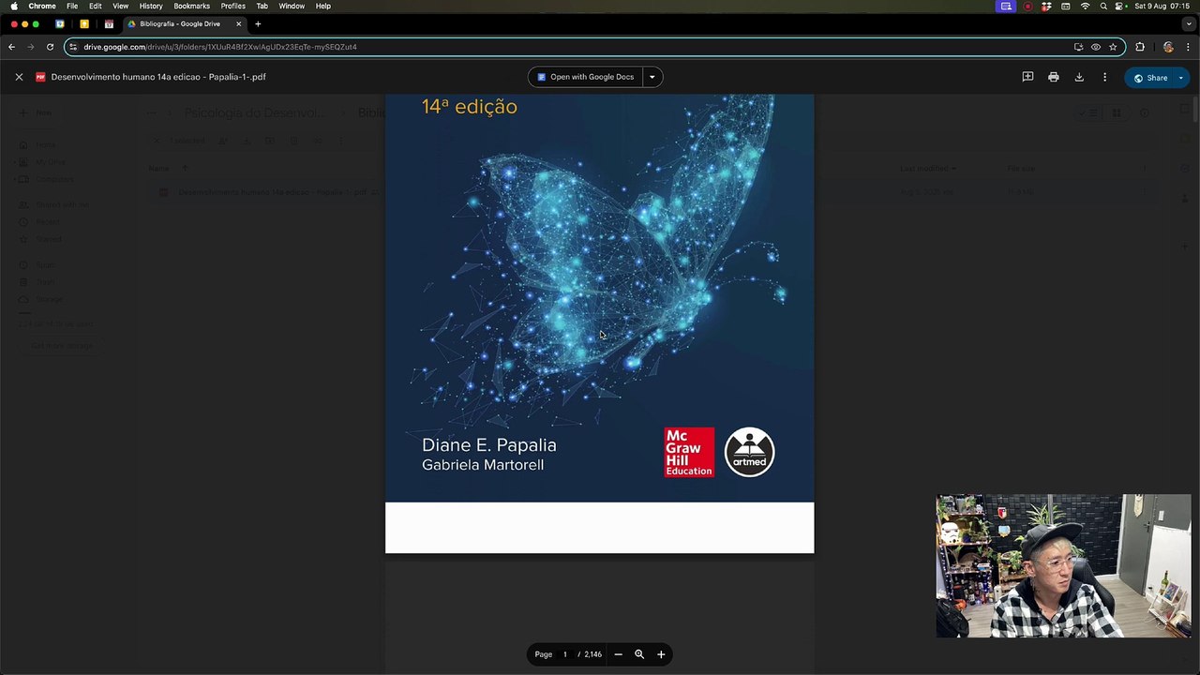The height and width of the screenshot is (675, 1200).
Task: Focus the Chrome address bar URL
Action: (x=220, y=47)
